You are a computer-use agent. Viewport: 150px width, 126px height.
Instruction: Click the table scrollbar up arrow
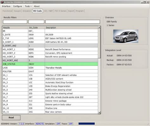point(99,27)
